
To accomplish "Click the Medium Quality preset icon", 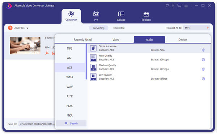I will (x=93, y=67).
